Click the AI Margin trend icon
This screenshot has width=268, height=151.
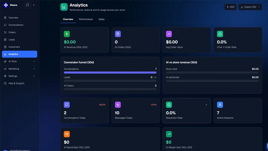pos(169,134)
